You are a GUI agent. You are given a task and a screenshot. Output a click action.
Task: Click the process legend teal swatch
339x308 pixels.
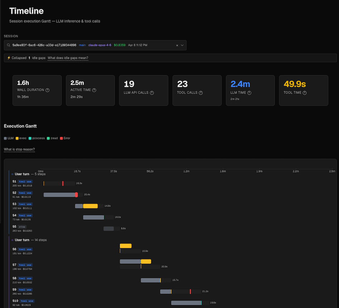(30, 138)
